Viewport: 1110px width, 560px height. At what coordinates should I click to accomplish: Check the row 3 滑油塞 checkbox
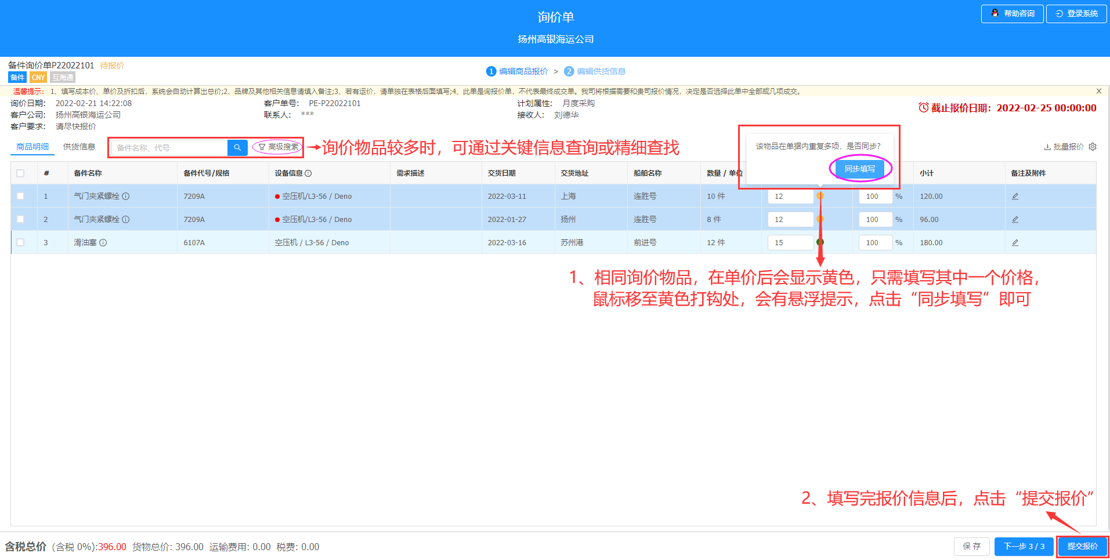coord(20,243)
